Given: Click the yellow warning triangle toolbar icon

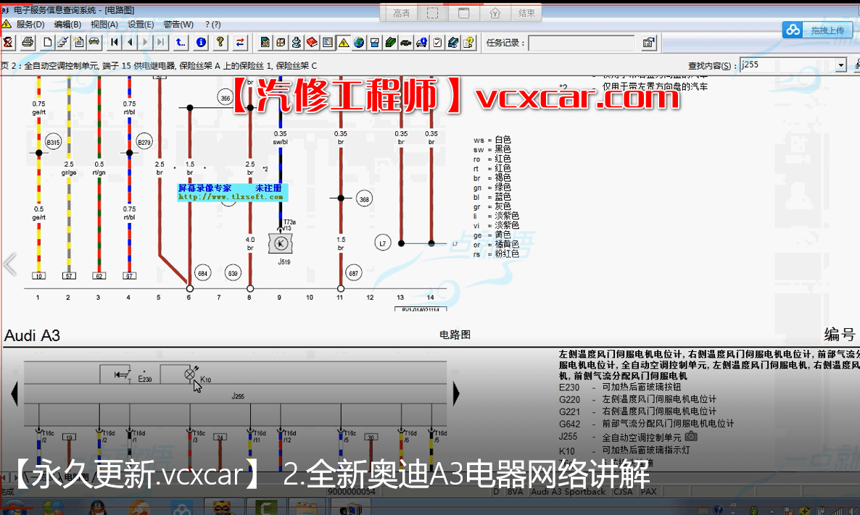Looking at the screenshot, I should coord(343,42).
